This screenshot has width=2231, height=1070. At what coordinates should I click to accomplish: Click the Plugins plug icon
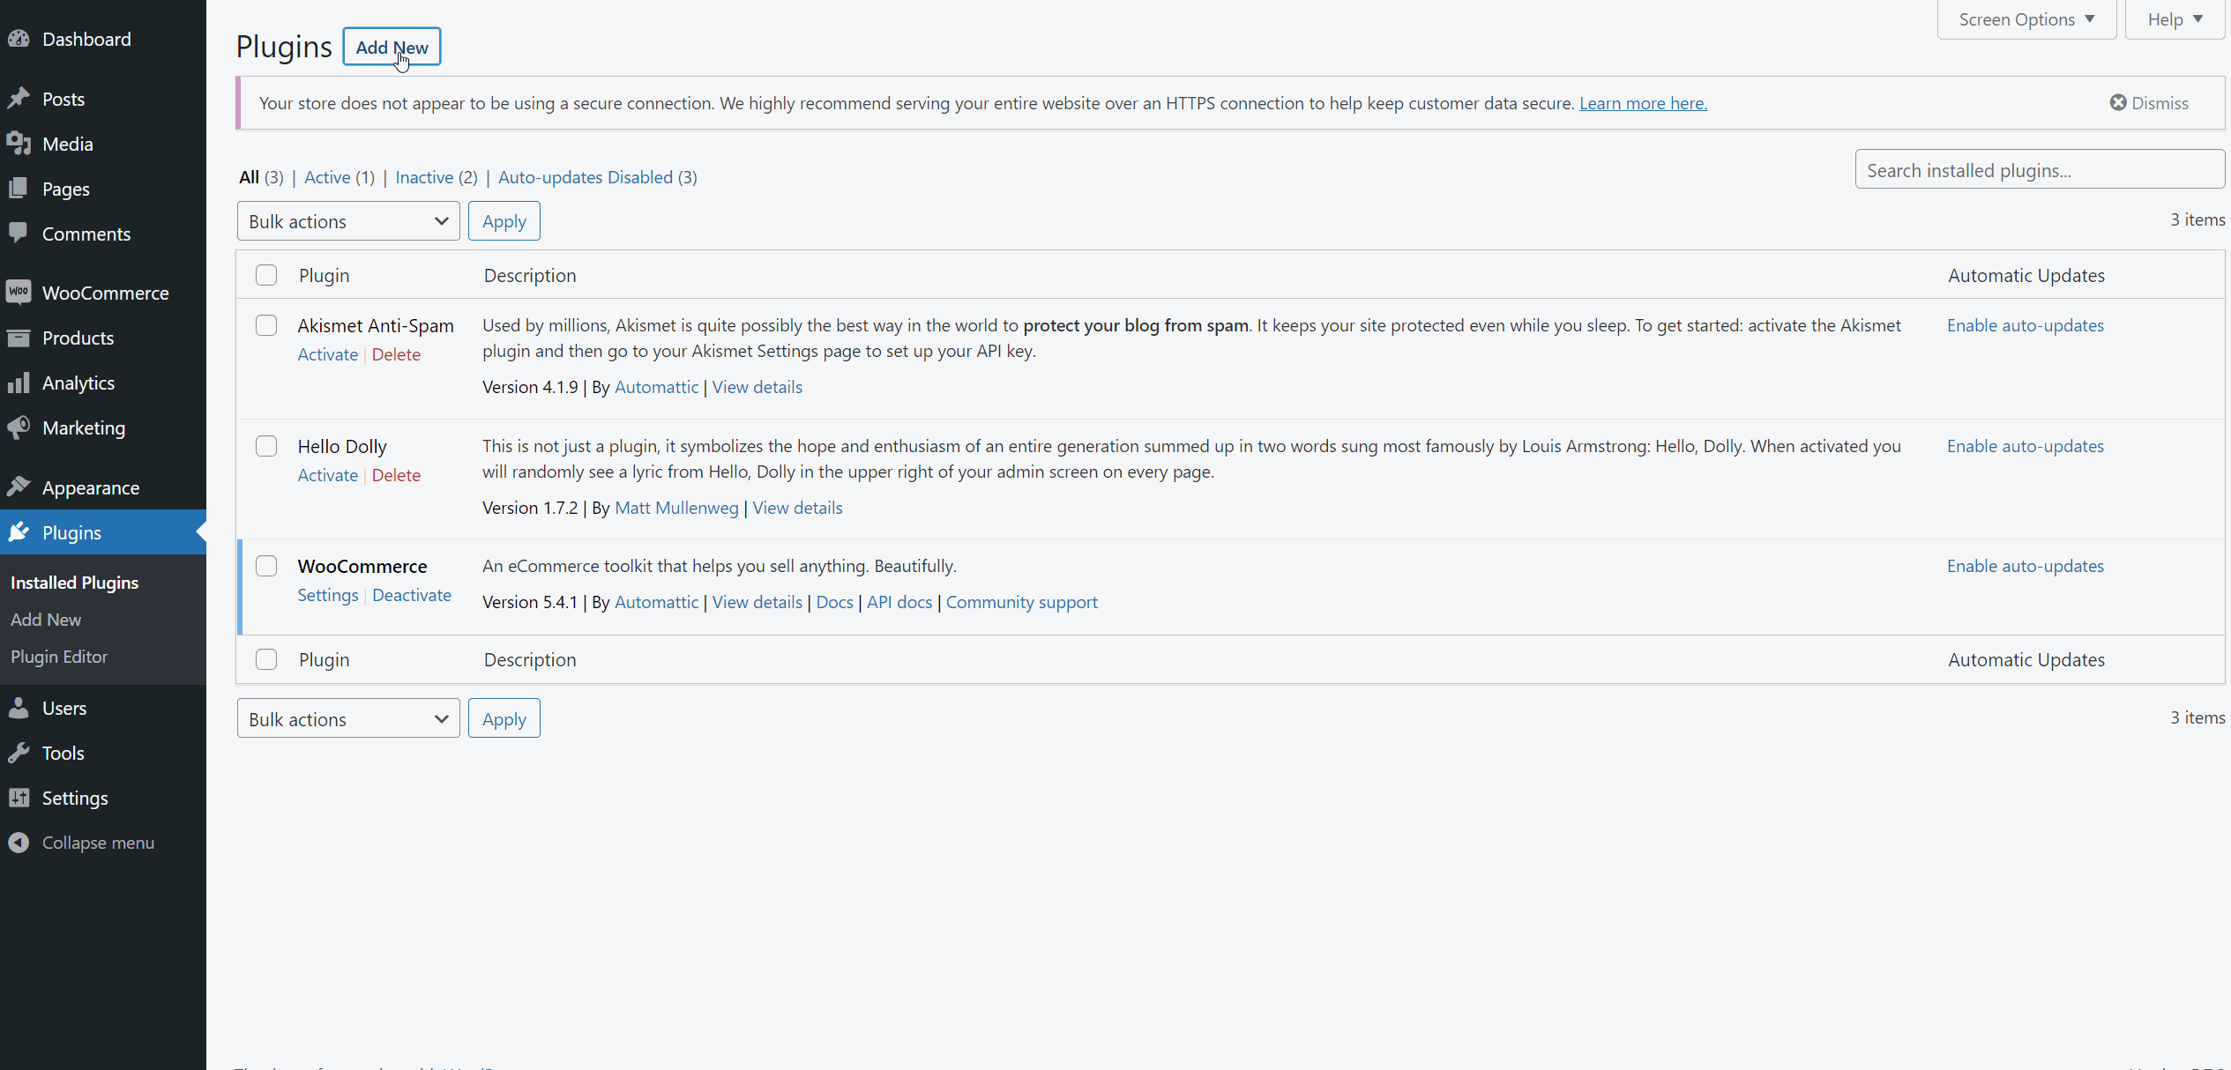19,532
